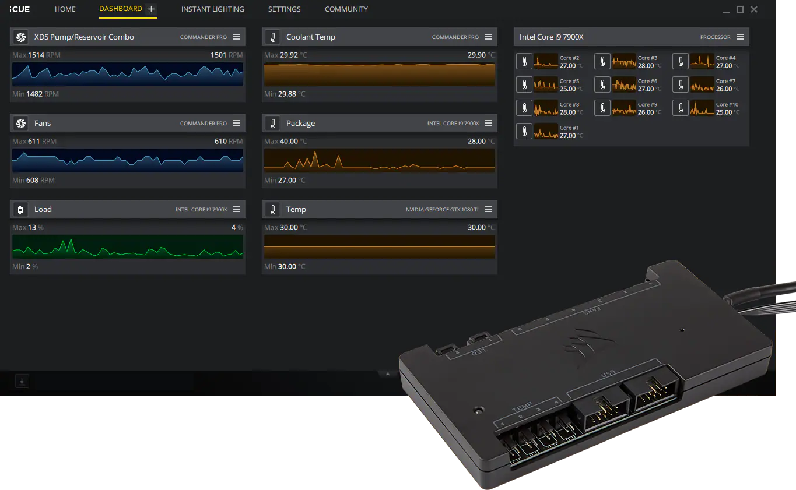Image resolution: width=796 pixels, height=490 pixels.
Task: Go to the COMMUNITY tab
Action: pos(346,9)
